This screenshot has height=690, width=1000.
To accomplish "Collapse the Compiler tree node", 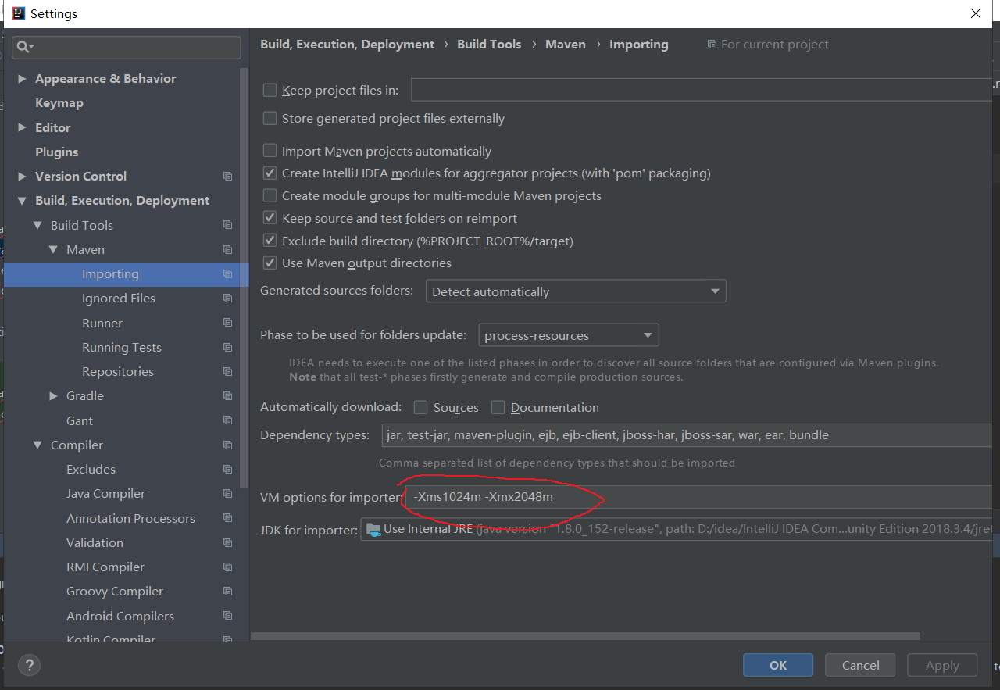I will click(x=37, y=445).
